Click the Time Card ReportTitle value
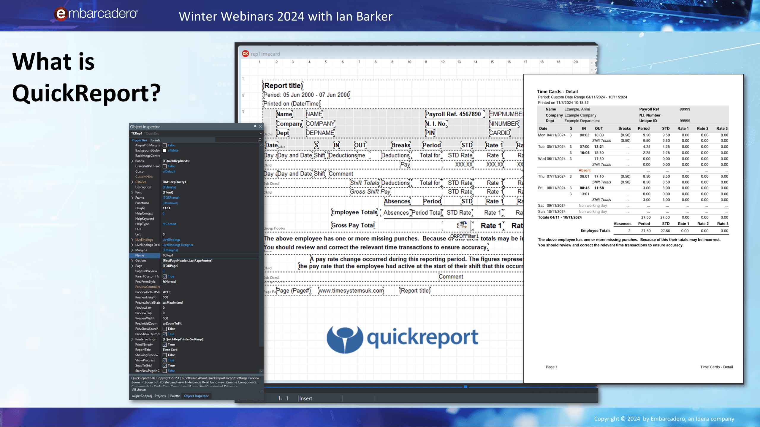760x427 pixels. click(x=170, y=350)
